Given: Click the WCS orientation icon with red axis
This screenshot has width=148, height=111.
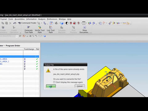Looking at the screenshot, I should coord(104,23).
